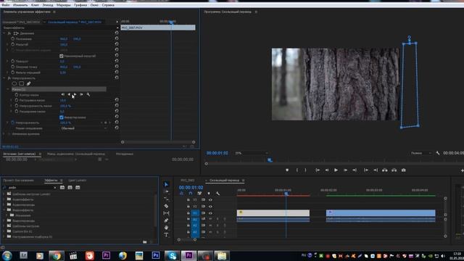Screen dimensions: 464x261
Task: Toggle animation stopwatch for Position
Action: coord(13,38)
